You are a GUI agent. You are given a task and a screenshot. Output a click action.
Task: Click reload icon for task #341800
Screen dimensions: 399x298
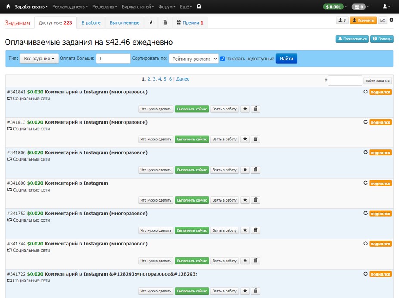tap(365, 183)
